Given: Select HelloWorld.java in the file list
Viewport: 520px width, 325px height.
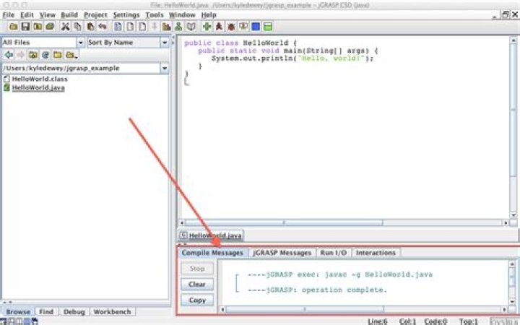Looking at the screenshot, I should tap(38, 87).
